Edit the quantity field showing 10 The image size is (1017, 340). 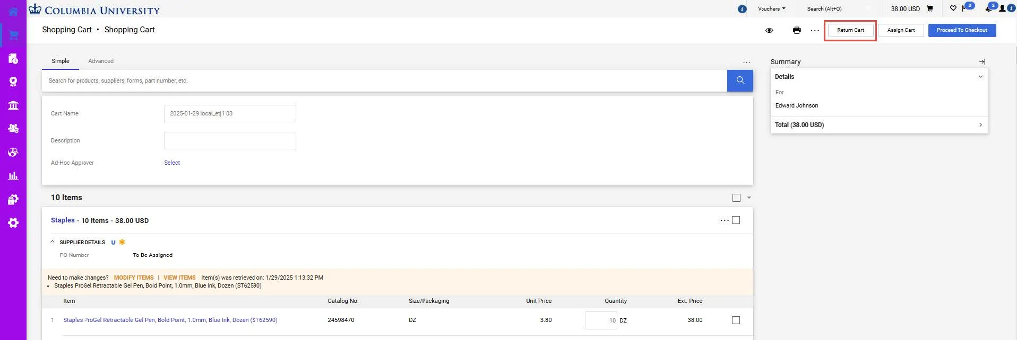[601, 320]
